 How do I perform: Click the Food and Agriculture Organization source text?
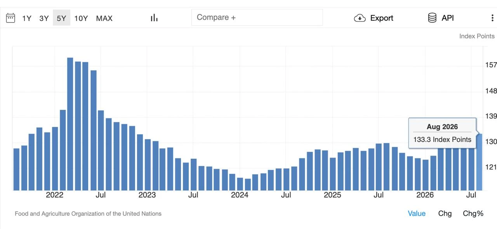pyautogui.click(x=88, y=213)
